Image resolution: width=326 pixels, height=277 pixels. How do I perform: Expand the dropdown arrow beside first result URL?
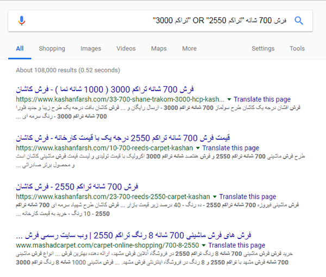pos(229,100)
